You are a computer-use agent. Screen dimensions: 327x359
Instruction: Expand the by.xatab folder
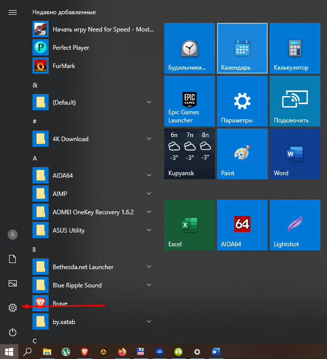click(94, 322)
